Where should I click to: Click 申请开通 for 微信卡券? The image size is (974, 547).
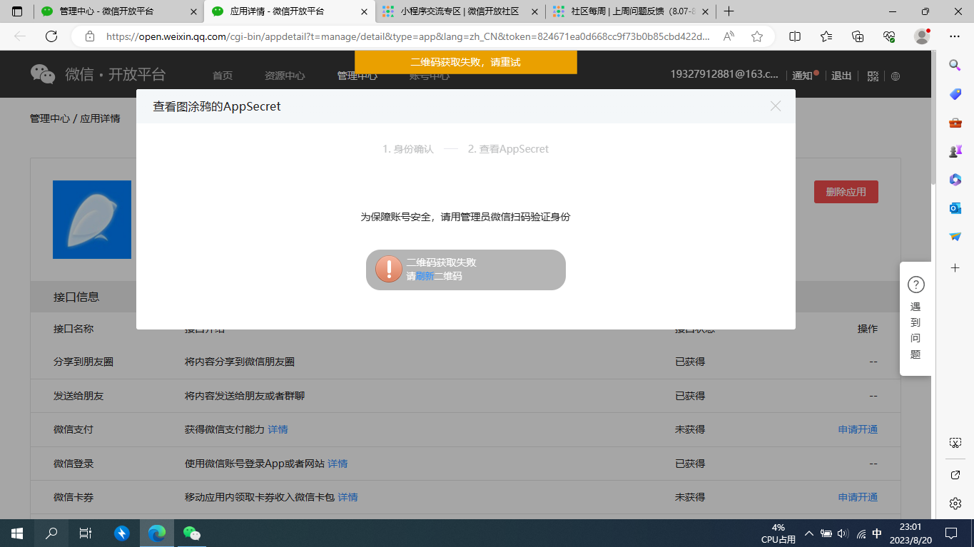(858, 497)
